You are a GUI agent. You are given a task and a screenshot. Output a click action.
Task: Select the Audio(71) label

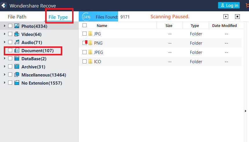pyautogui.click(x=32, y=43)
